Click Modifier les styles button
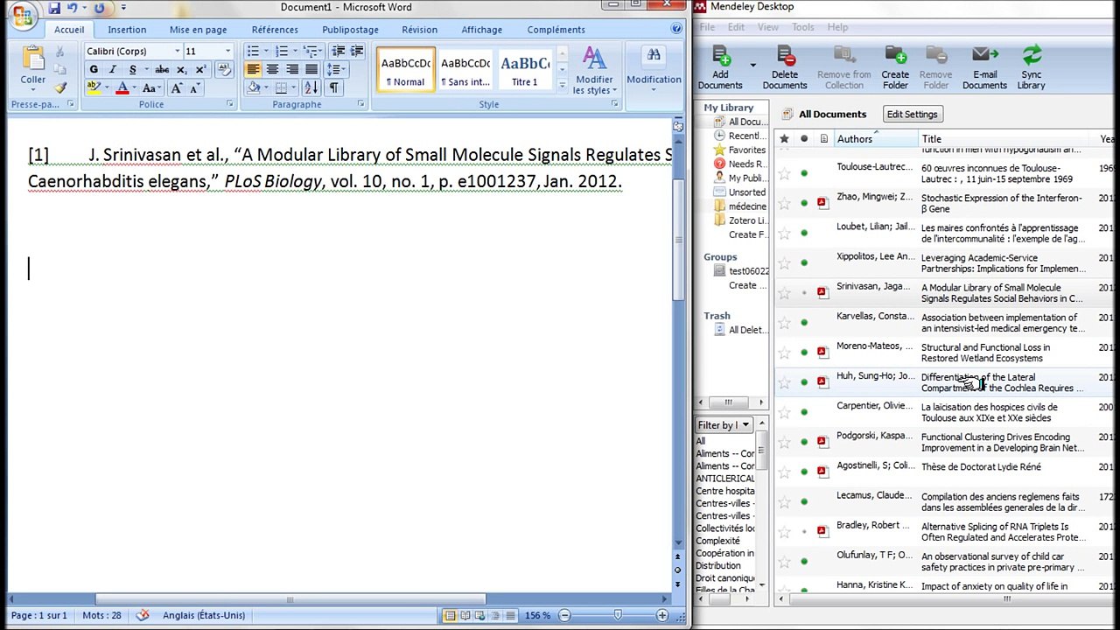Screen dimensions: 1120x630 (594, 70)
